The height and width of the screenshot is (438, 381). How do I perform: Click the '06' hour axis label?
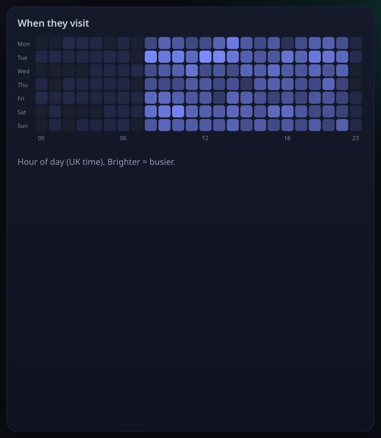click(x=123, y=138)
